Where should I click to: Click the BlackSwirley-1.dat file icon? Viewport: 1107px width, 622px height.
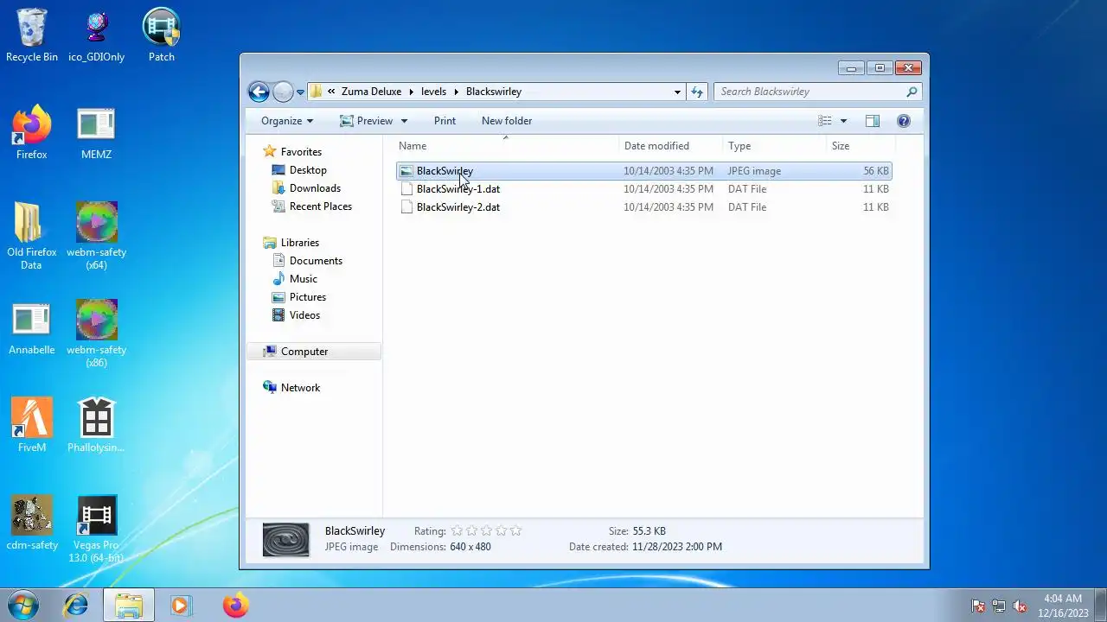tap(406, 189)
